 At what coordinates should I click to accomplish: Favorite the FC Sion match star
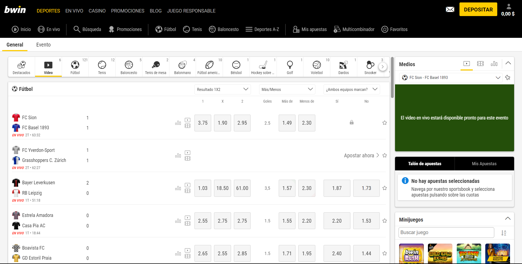[x=384, y=123]
